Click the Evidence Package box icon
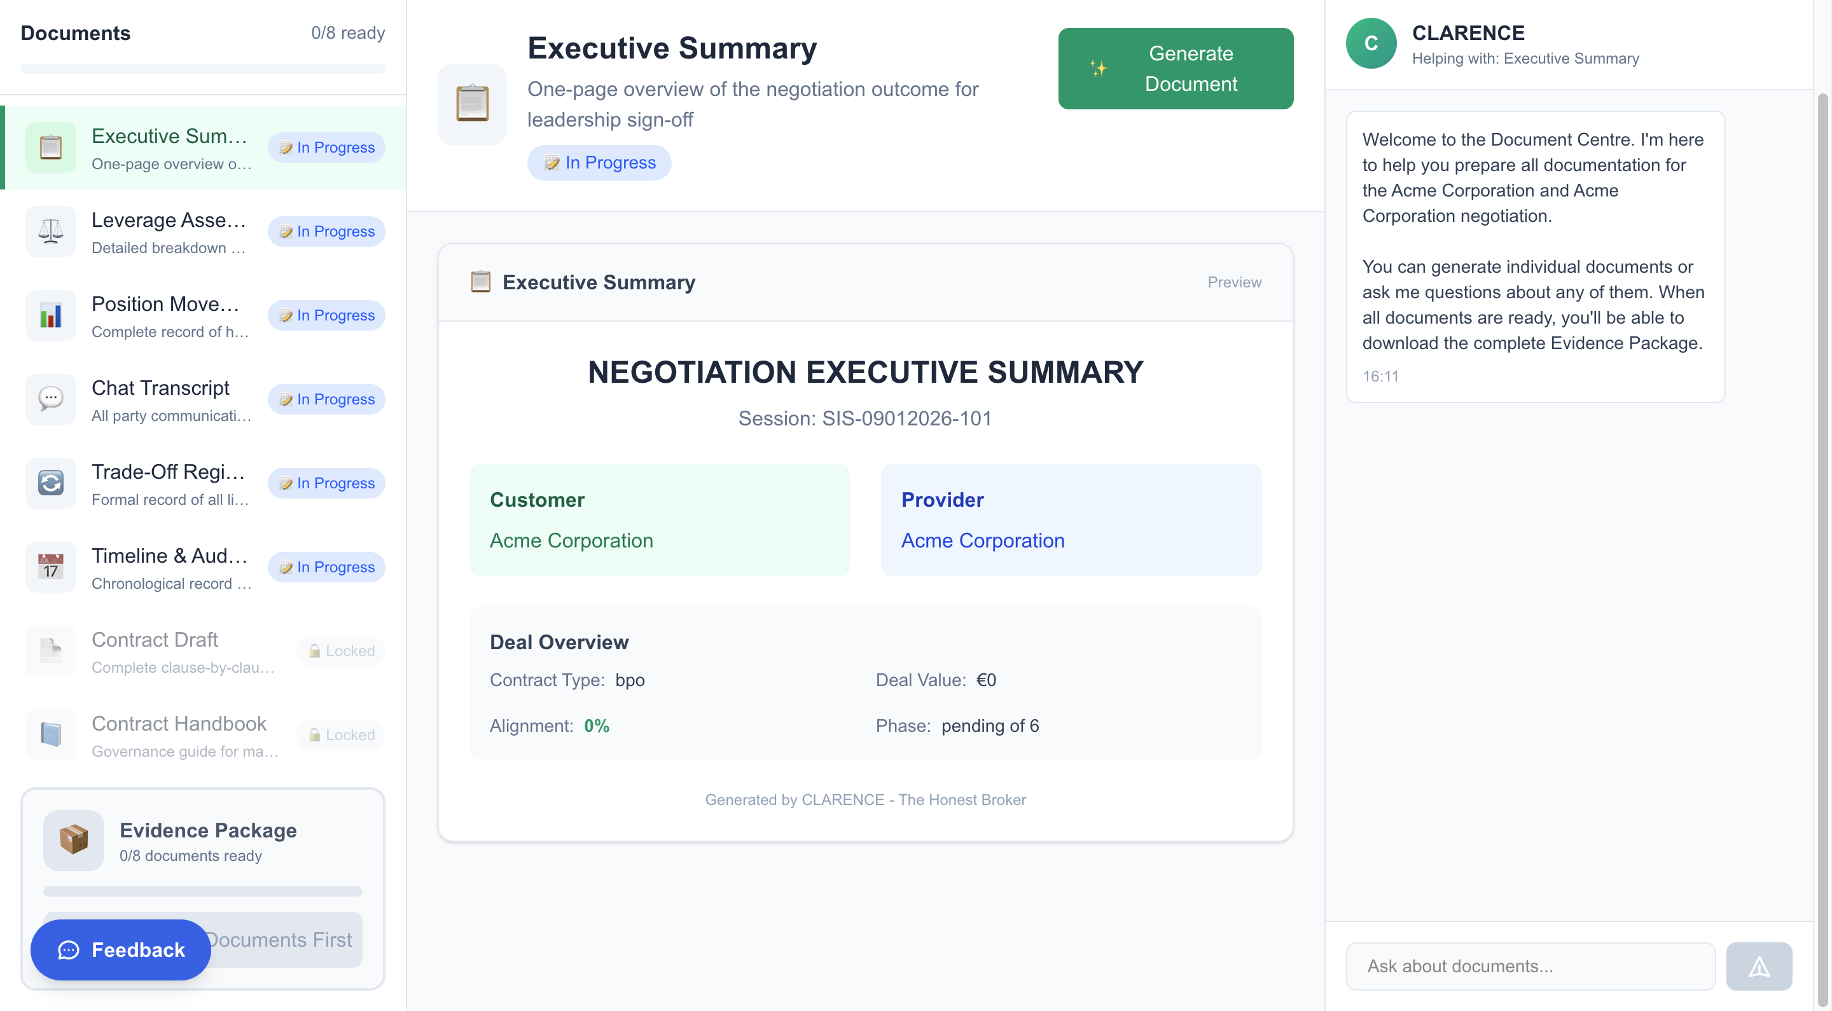Image resolution: width=1832 pixels, height=1011 pixels. [x=73, y=841]
